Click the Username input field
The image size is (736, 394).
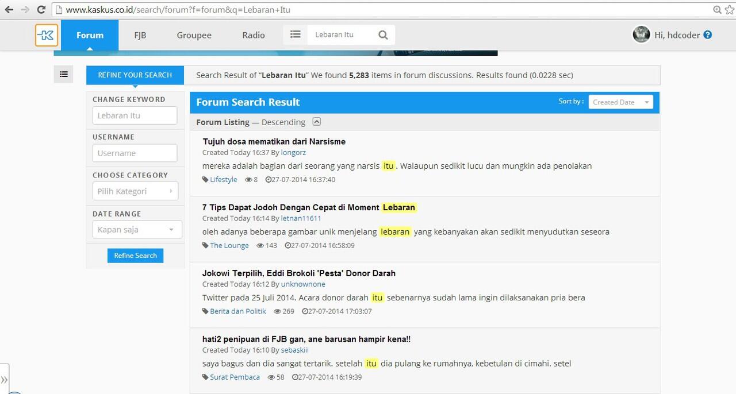tap(135, 153)
